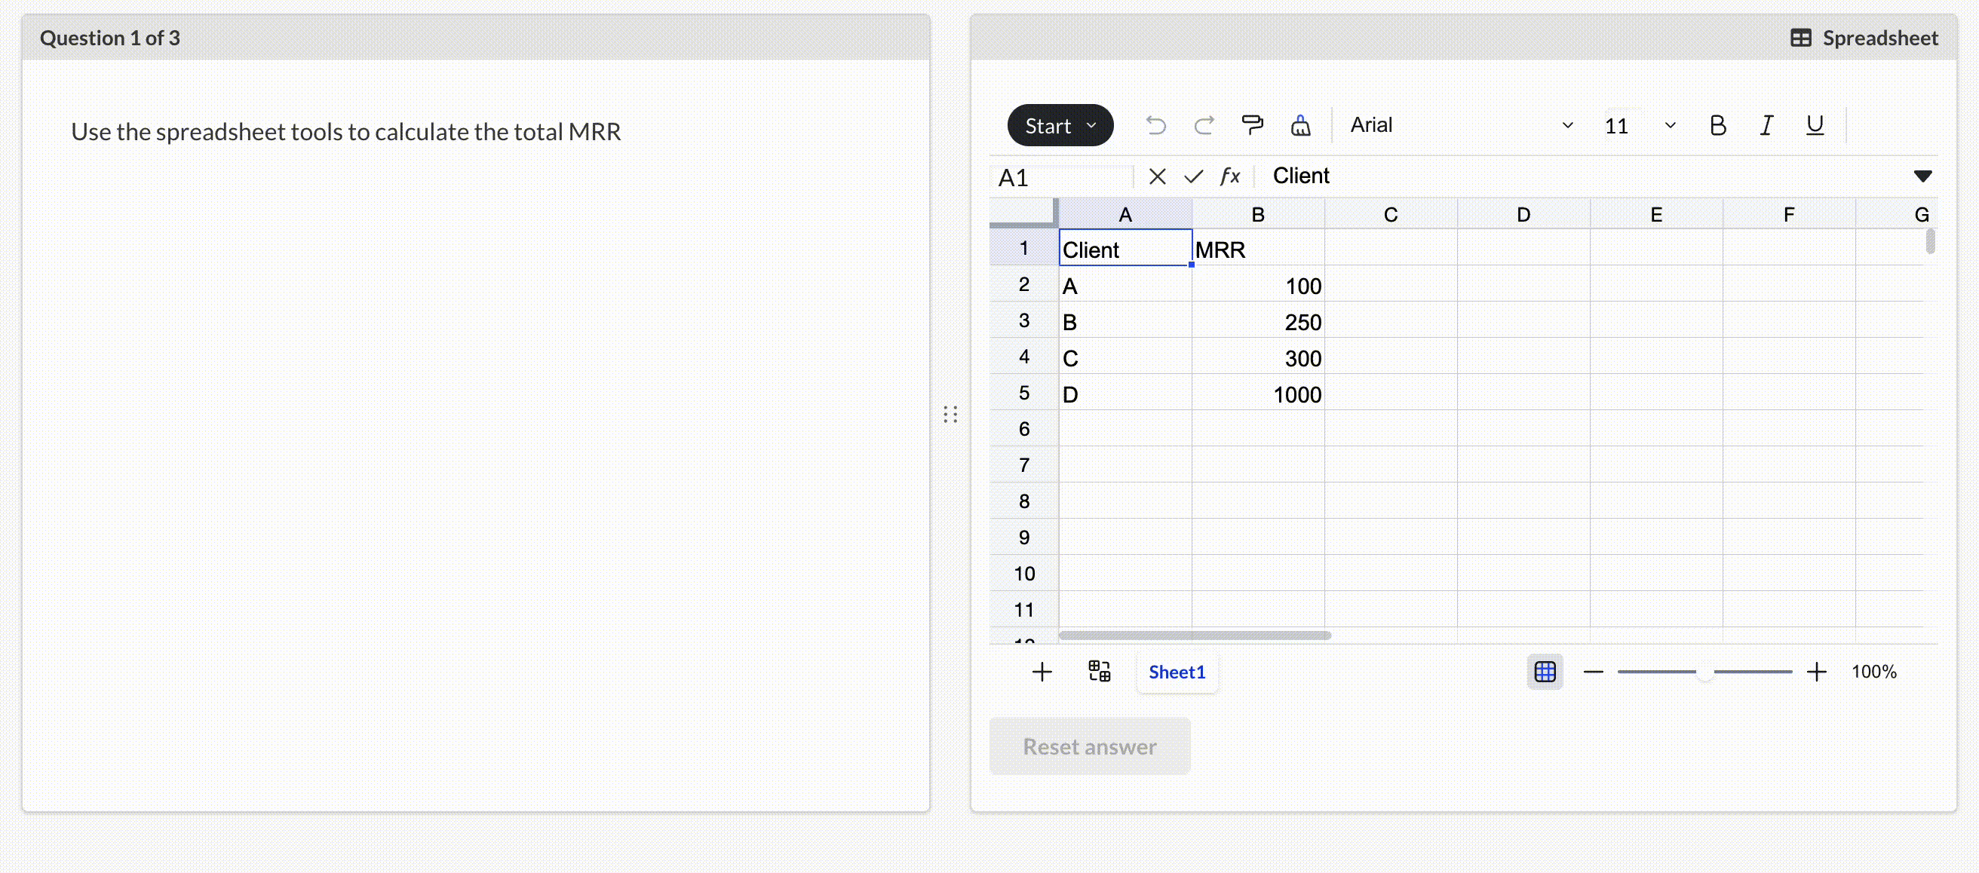Expand the formula bar arrow
The width and height of the screenshot is (1979, 873).
(1922, 176)
